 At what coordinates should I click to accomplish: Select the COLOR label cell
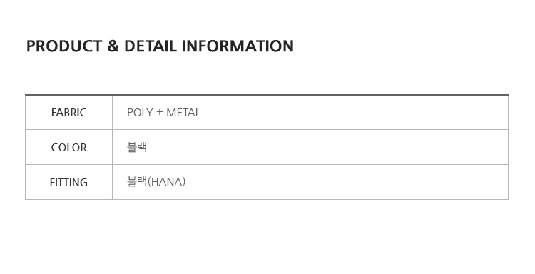click(68, 147)
